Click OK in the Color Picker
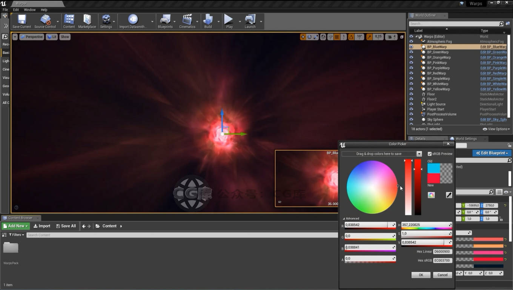Viewport: 513px width, 290px height. (421, 275)
